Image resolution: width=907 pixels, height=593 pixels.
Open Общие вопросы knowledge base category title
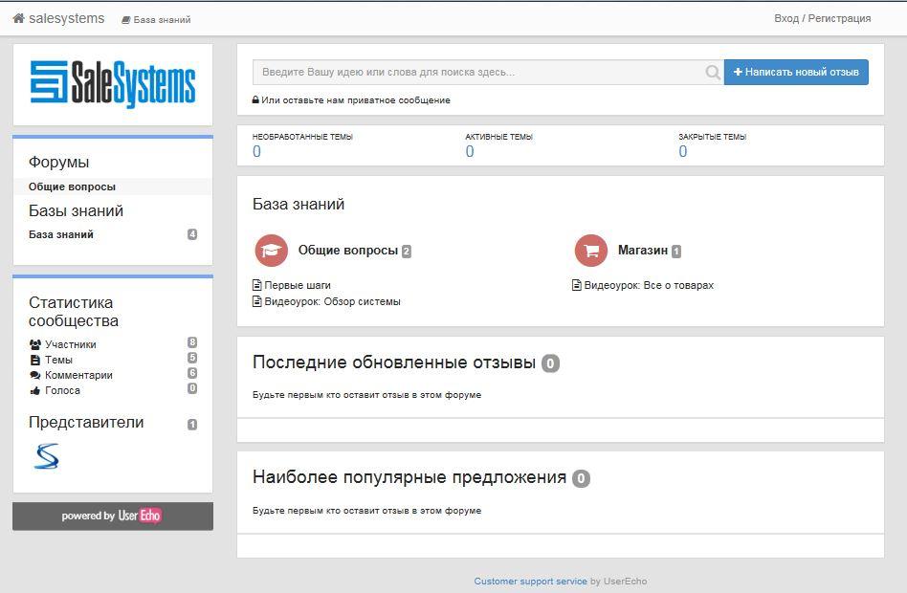pos(348,251)
